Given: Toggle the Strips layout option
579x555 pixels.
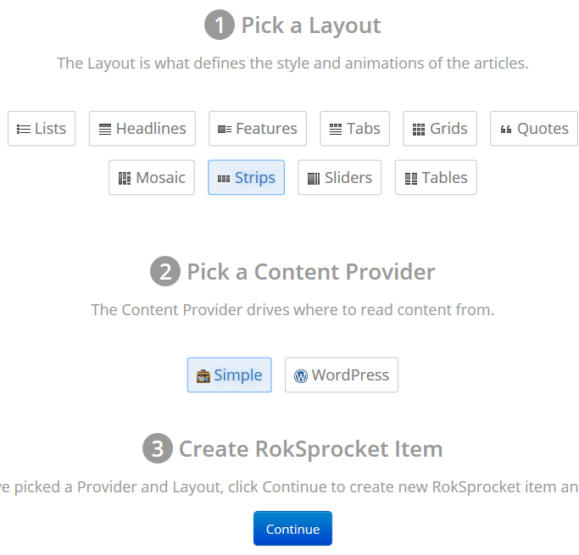Looking at the screenshot, I should [247, 177].
